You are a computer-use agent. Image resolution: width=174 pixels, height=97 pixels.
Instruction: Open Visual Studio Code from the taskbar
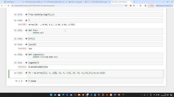click(91, 95)
